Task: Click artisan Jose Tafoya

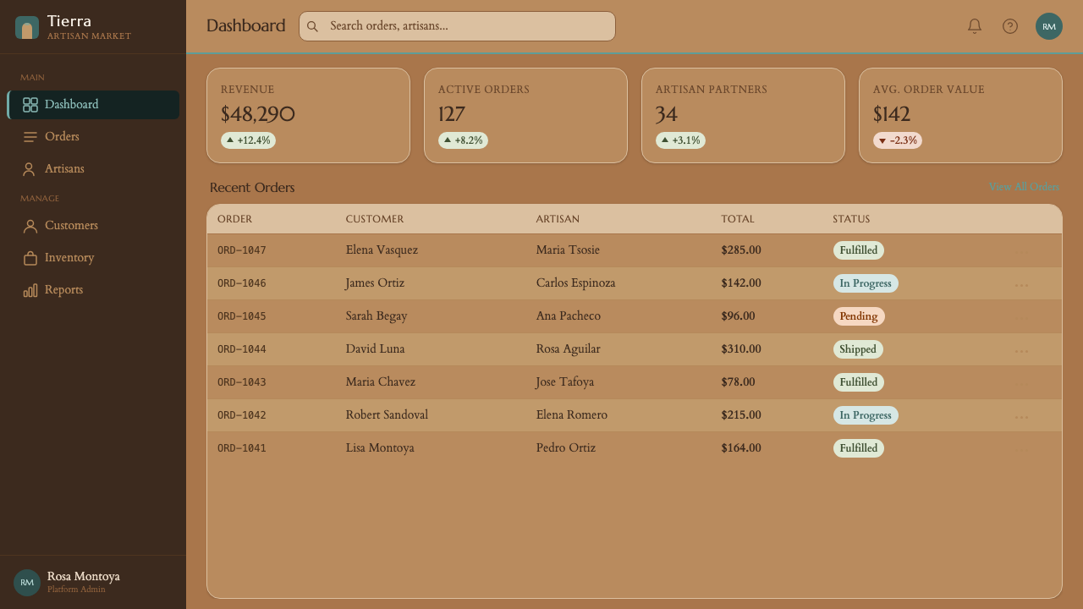Action: [x=565, y=382]
